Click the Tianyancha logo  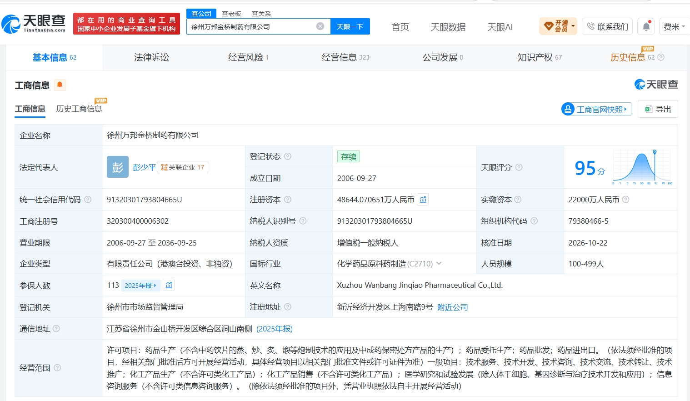34,24
